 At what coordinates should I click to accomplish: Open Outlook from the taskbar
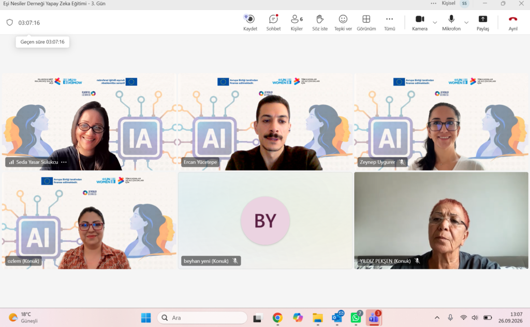pos(337,318)
